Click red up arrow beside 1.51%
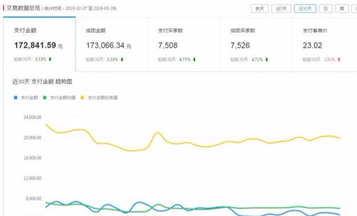The width and height of the screenshot is (357, 216). (339, 59)
